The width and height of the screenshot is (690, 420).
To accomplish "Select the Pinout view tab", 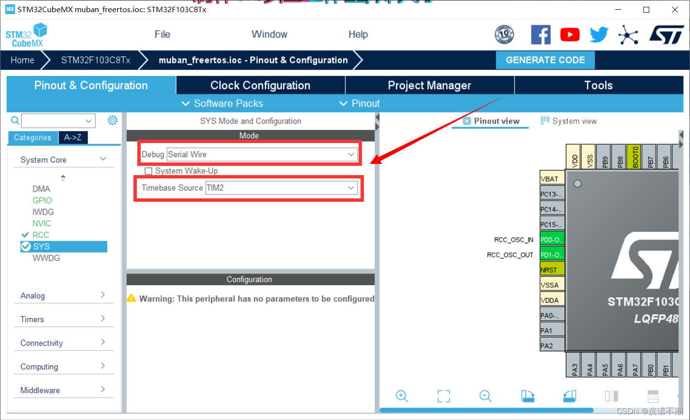I will coord(491,121).
